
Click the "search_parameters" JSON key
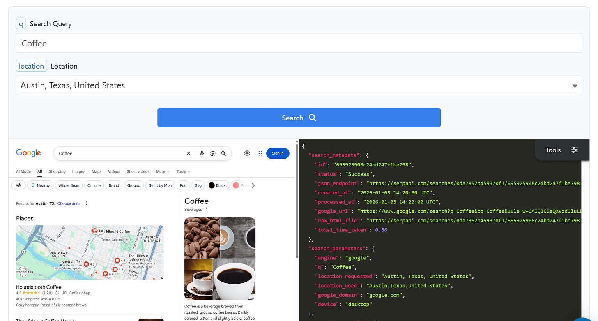pyautogui.click(x=337, y=248)
